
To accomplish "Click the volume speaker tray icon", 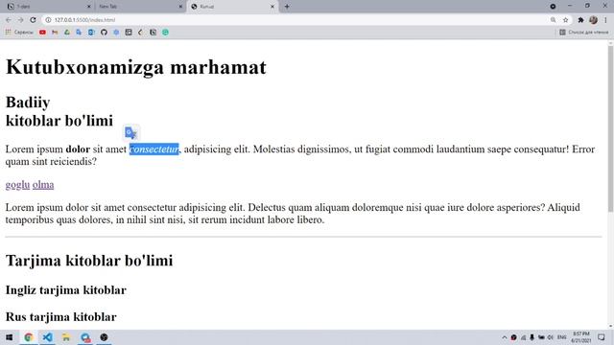I will click(550, 337).
